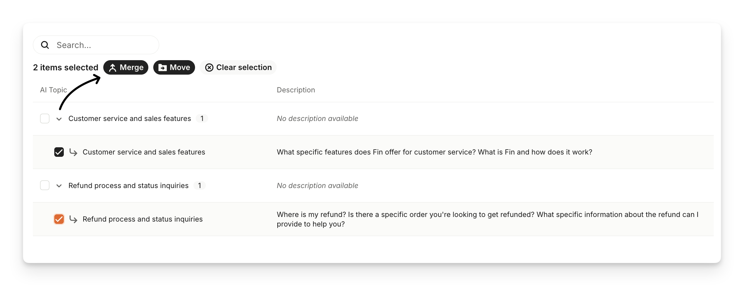Open the parent Customer service and sales features topic
The height and width of the screenshot is (286, 744).
tap(130, 118)
